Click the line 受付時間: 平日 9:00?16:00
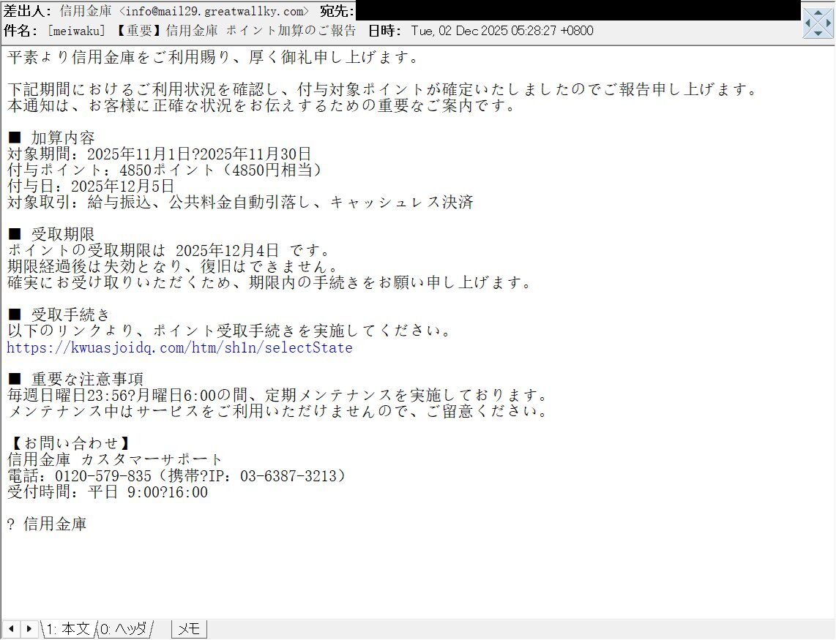The width and height of the screenshot is (836, 640). coord(108,492)
